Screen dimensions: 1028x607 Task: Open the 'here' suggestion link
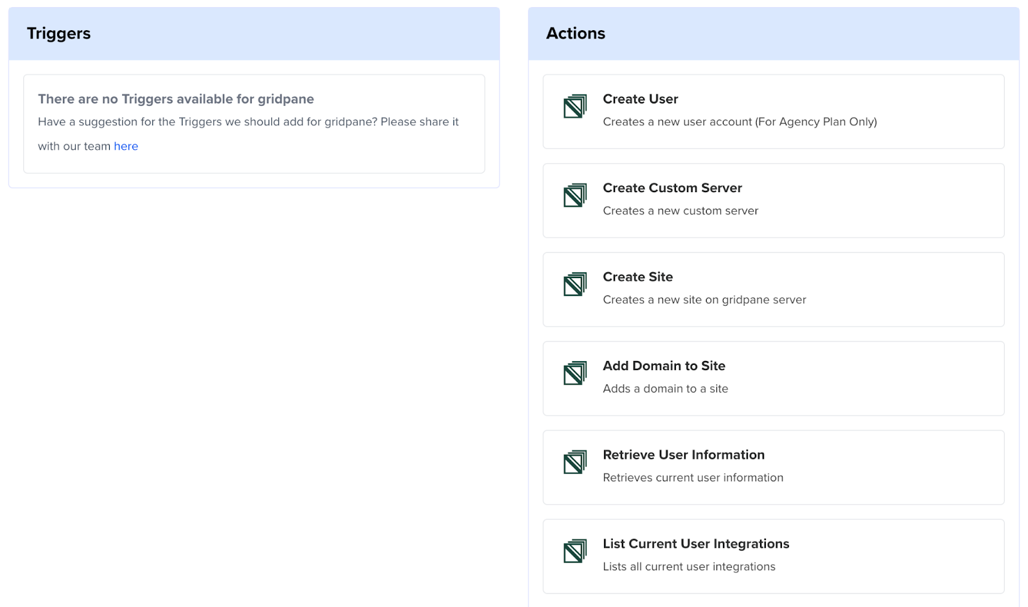point(126,146)
